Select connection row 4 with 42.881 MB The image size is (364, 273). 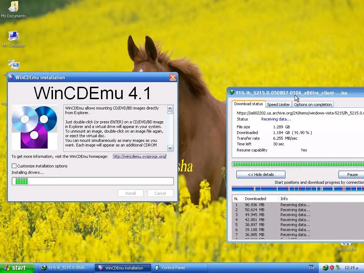tap(298, 220)
